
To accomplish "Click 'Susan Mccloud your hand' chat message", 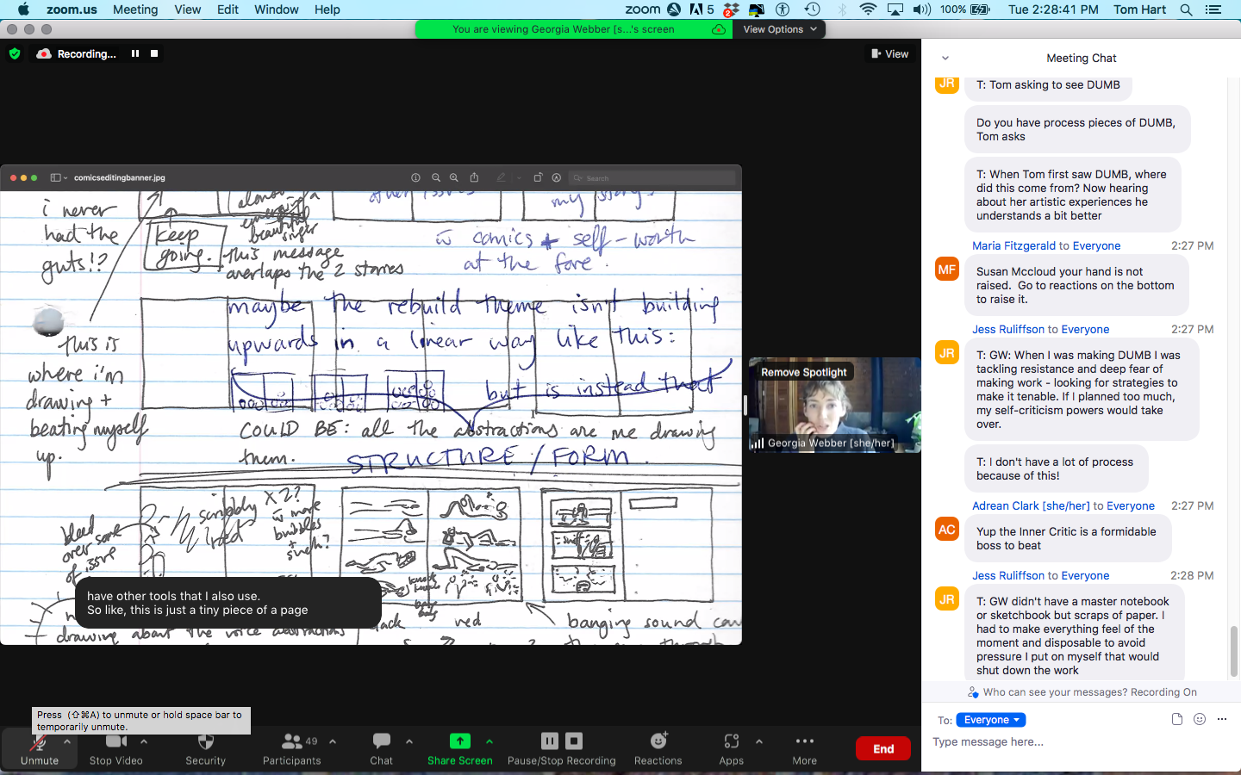I will [1076, 285].
